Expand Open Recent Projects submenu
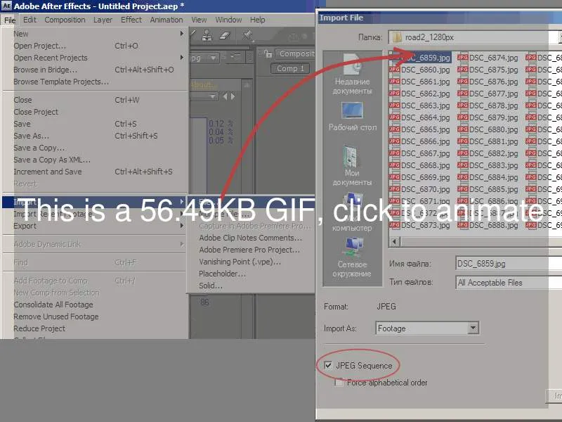Screen dimensions: 562x422 pos(96,58)
